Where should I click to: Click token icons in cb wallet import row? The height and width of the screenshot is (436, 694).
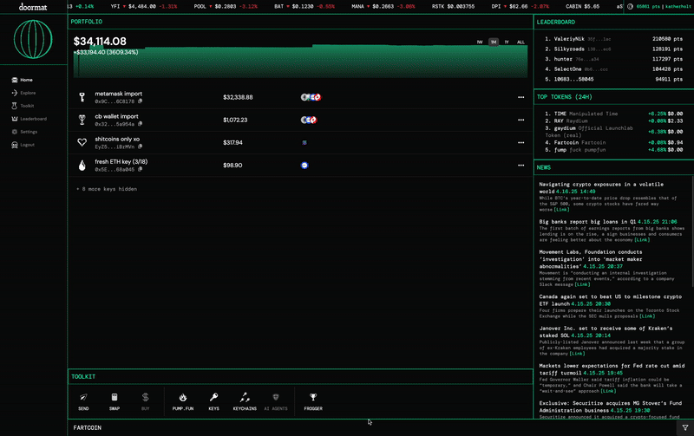click(x=309, y=120)
